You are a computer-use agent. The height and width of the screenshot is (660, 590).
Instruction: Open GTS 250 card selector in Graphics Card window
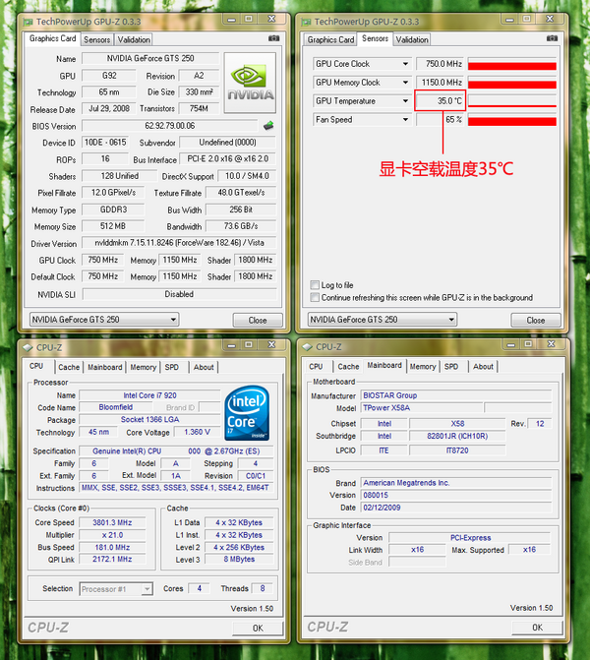pos(104,320)
